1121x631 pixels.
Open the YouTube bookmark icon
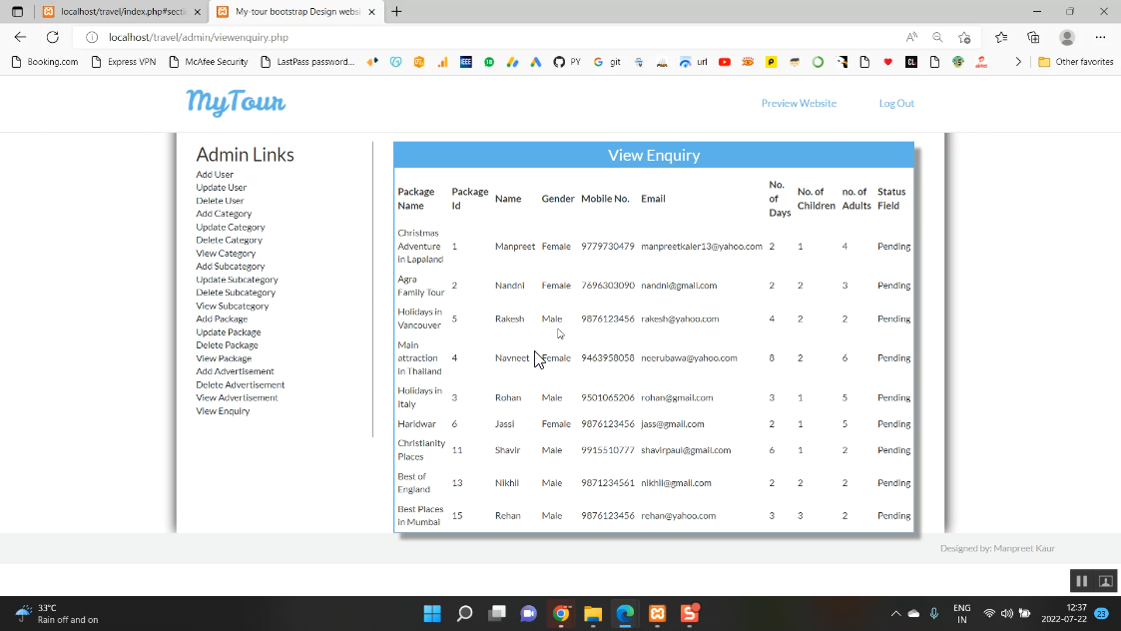(725, 62)
